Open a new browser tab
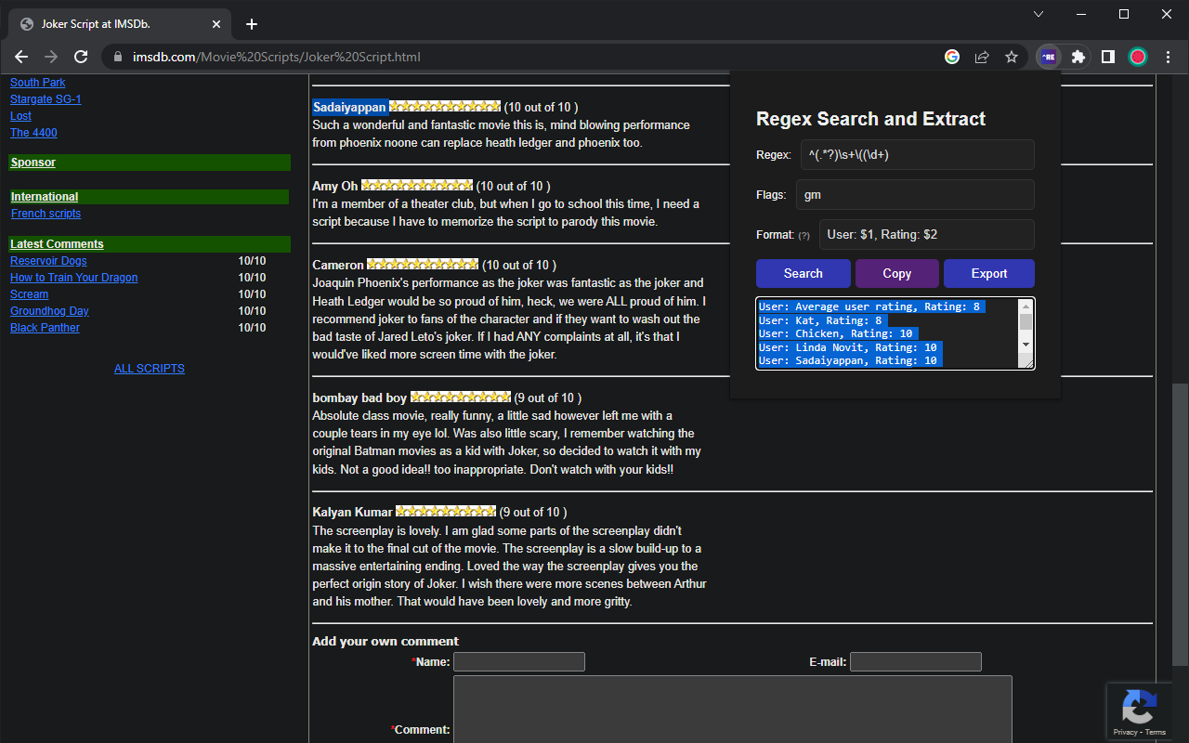This screenshot has width=1189, height=743. (x=251, y=24)
